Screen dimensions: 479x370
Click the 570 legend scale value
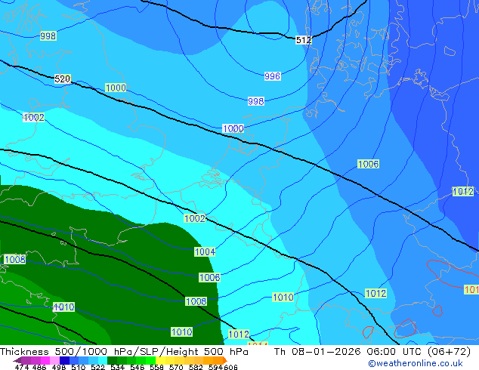[176, 367]
